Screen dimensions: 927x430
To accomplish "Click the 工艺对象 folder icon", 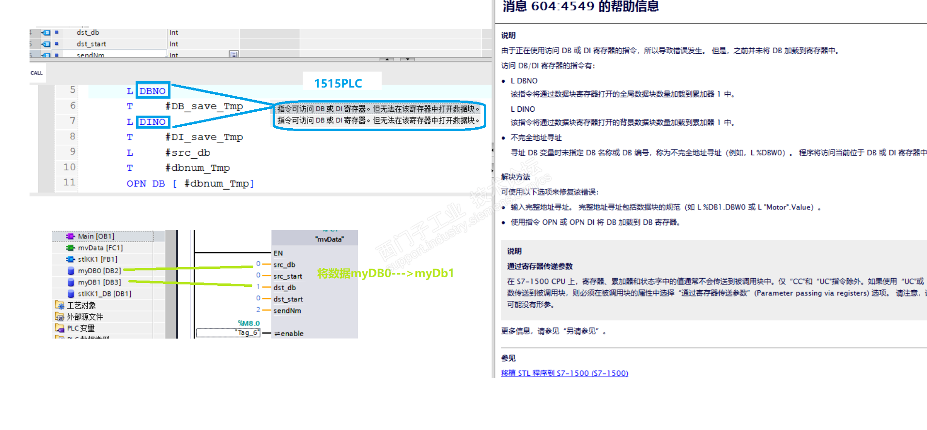I will 60,305.
